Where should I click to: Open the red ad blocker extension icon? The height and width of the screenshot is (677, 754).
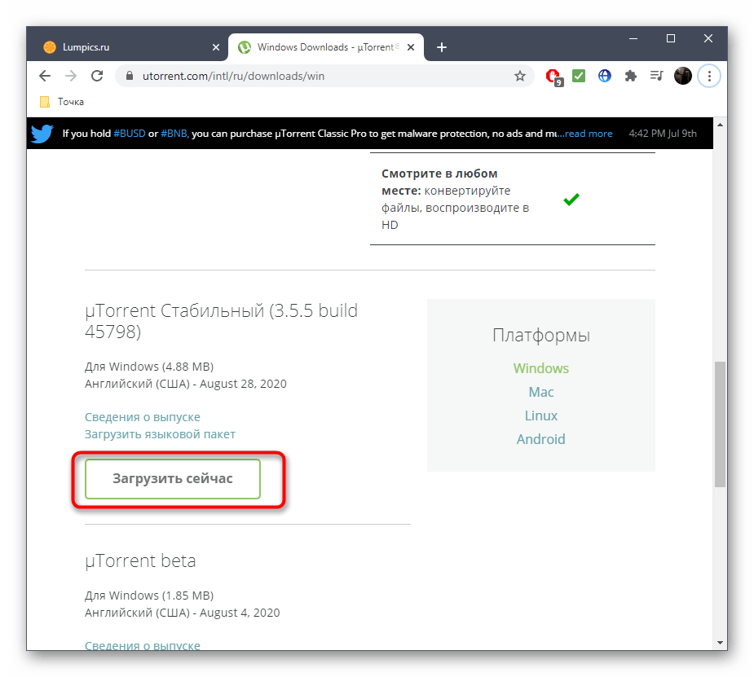tap(554, 77)
